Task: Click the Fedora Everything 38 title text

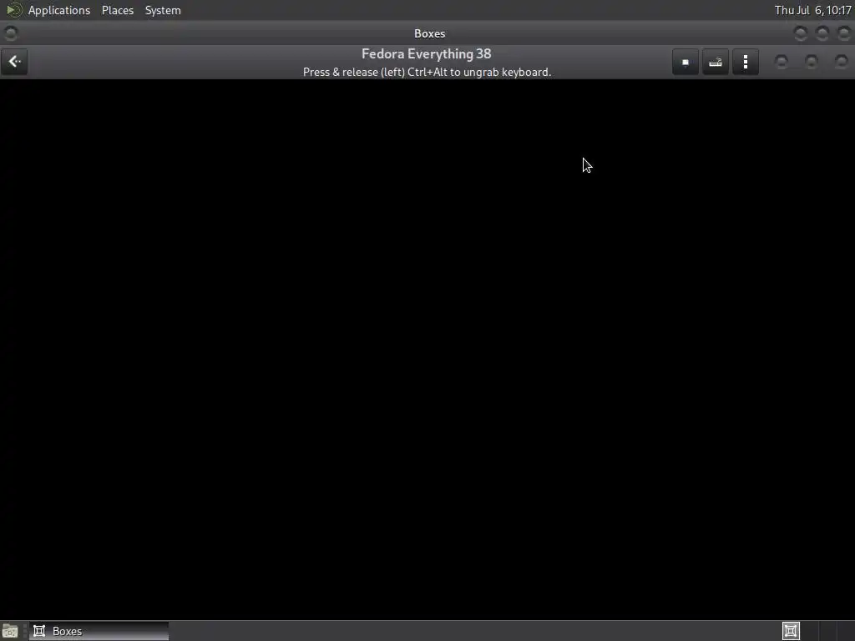Action: [427, 54]
